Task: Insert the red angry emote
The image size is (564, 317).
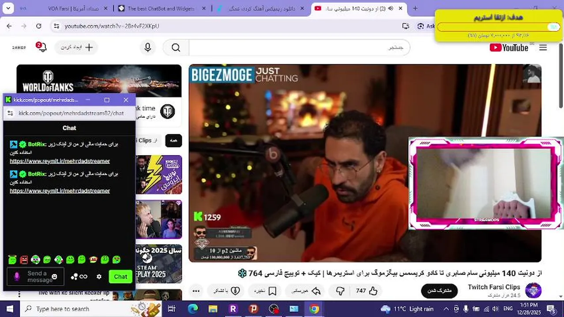Action: (24, 260)
